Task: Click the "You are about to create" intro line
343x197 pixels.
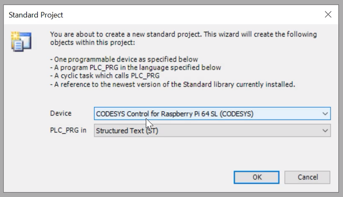Action: (x=184, y=35)
